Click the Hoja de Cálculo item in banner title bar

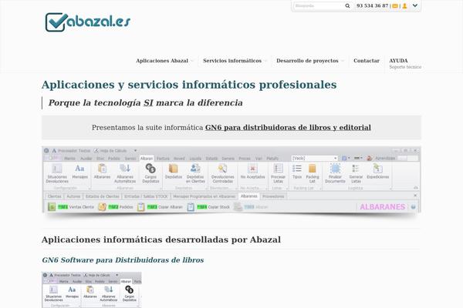point(110,151)
